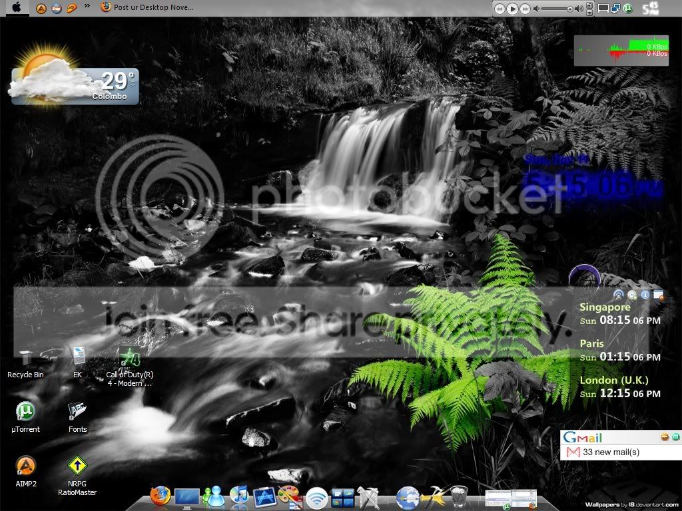Add a clock using the clock-plus icon
The height and width of the screenshot is (511, 682).
click(x=632, y=295)
